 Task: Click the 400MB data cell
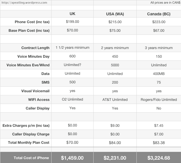tap(159, 74)
